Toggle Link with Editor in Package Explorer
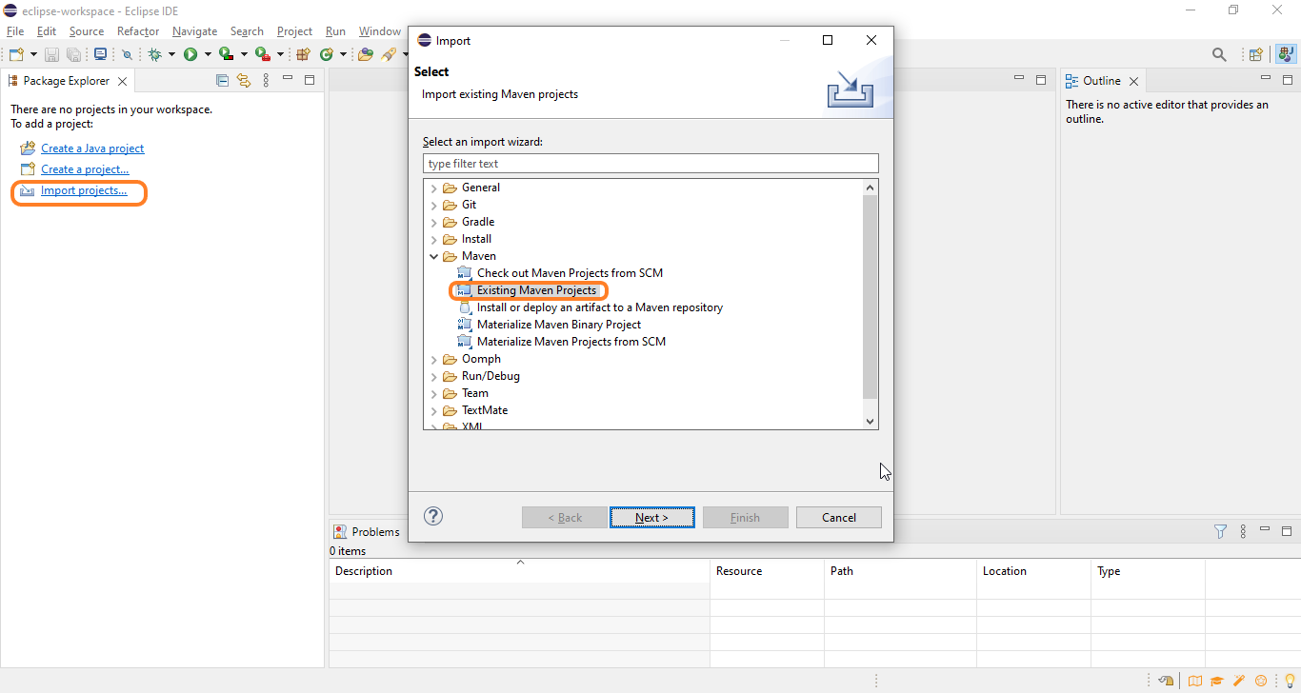Screen dimensions: 1301x693 point(244,81)
